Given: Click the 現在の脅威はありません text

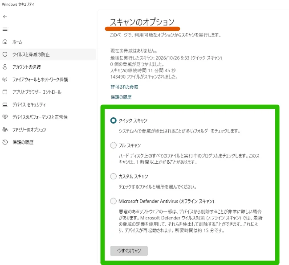Looking at the screenshot, I should click(134, 50).
